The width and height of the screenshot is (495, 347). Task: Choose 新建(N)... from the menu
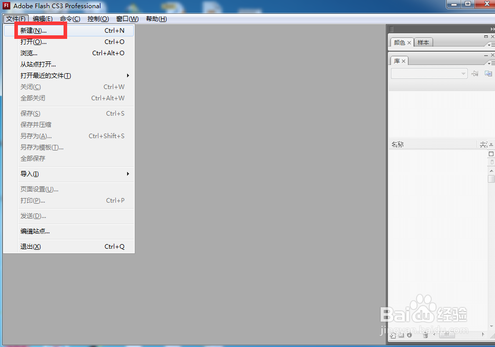click(x=69, y=31)
